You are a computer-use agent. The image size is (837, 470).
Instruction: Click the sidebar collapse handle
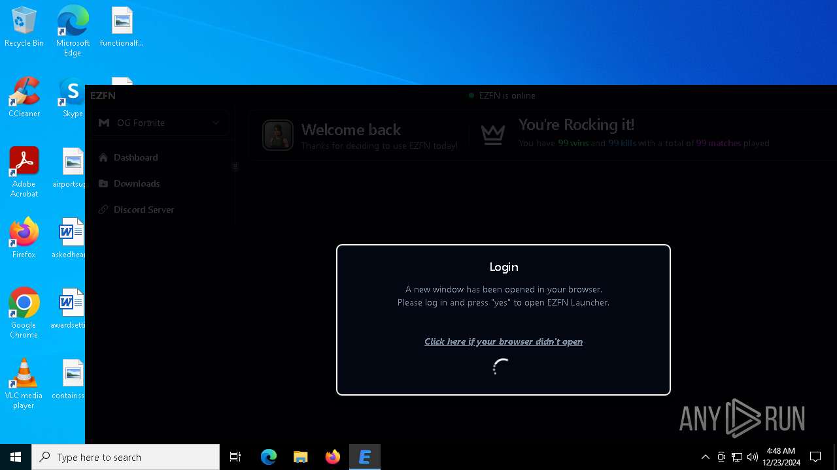click(x=235, y=166)
